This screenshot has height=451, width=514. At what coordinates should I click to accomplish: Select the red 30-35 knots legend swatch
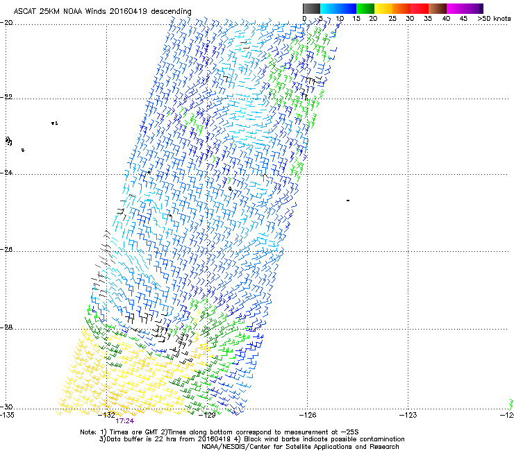click(420, 8)
